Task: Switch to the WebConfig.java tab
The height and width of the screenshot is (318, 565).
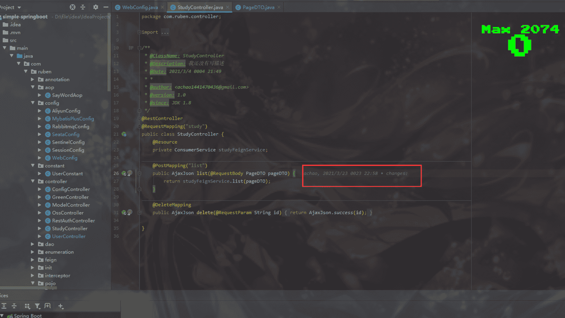Action: [140, 7]
